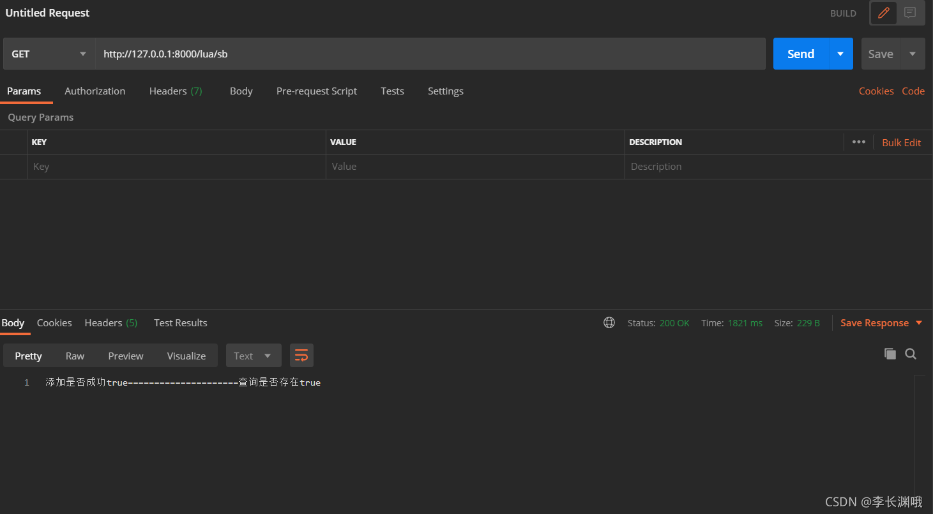Search the response body with magnifier icon
The image size is (933, 514).
911,354
